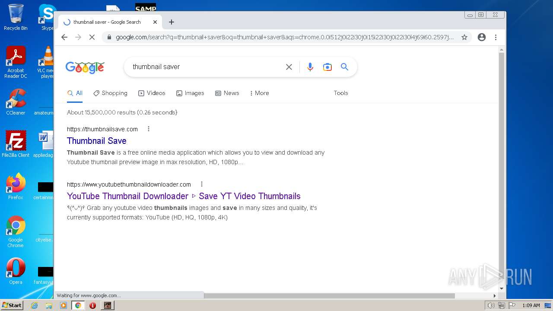Select the Google Chrome desktop shortcut
Viewport: 553px width, 311px height.
16,232
